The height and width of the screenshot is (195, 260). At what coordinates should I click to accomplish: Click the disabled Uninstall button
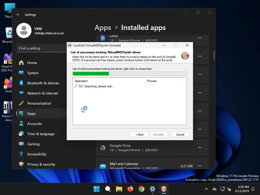coord(158,135)
